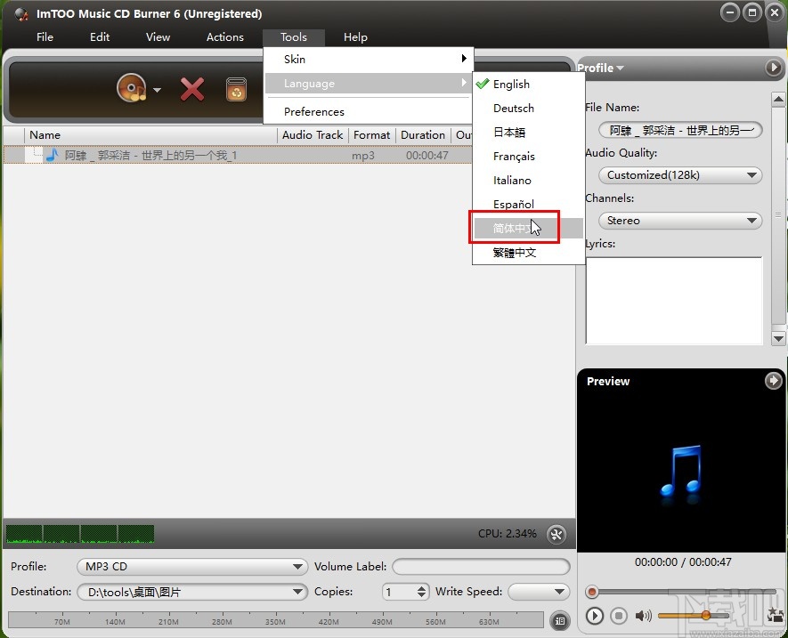The width and height of the screenshot is (788, 638).
Task: Click the wrench icon beside CPU usage
Action: point(557,534)
